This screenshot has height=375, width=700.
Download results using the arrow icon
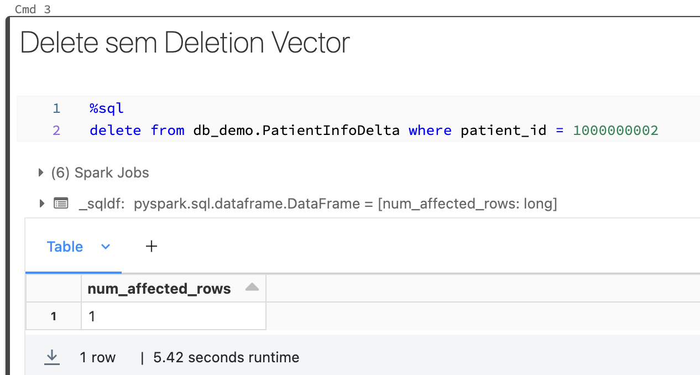pos(53,357)
